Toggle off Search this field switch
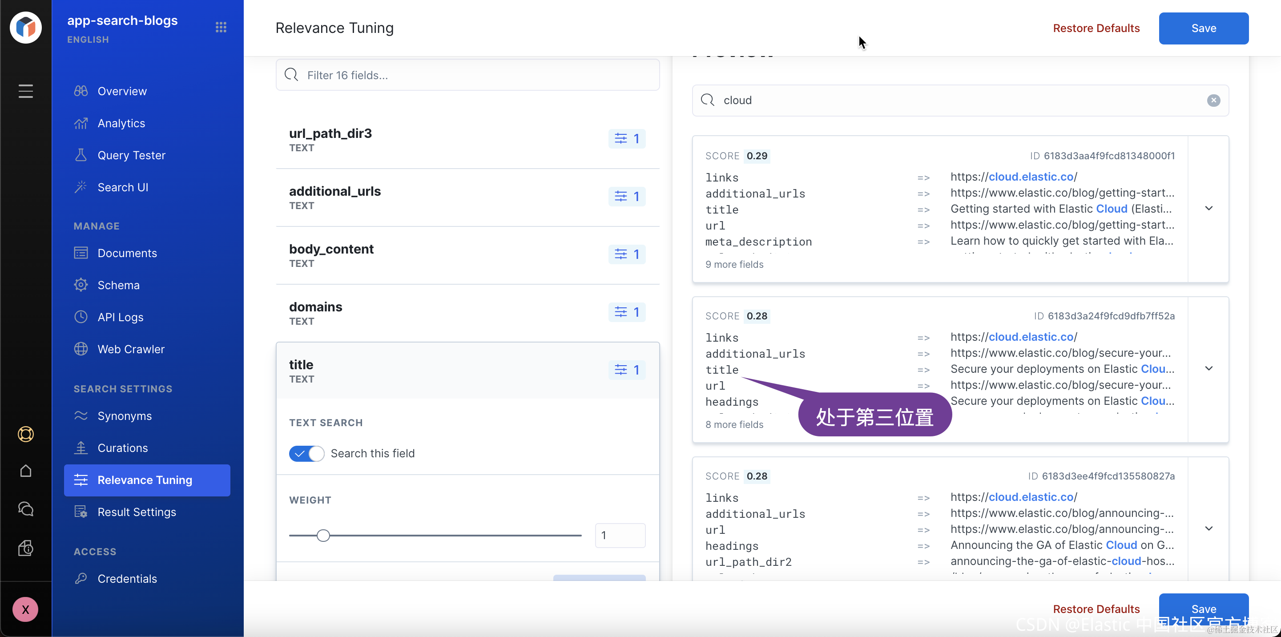Viewport: 1281px width, 637px height. (x=306, y=454)
